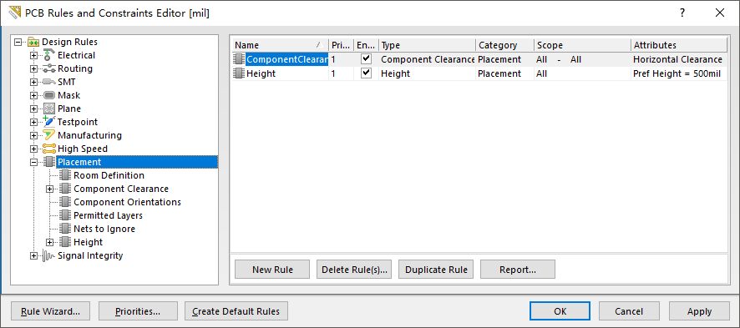
Task: Select the SMT rules icon
Action: (49, 82)
